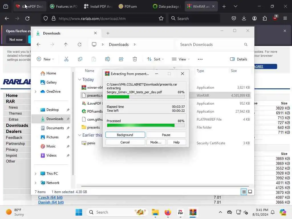Click the file extraction 69% progress bar
Screen dimensions: 292x219
[x=146, y=97]
